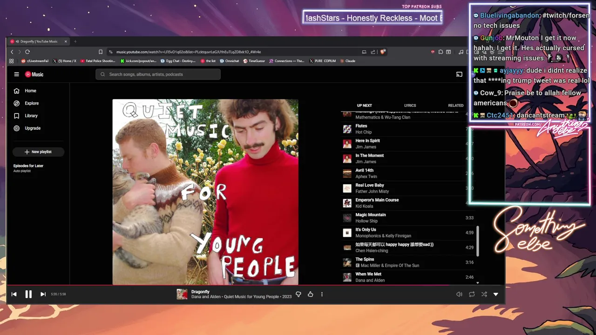596x335 pixels.
Task: Click the bookmark page icon in address bar
Action: coord(101,52)
